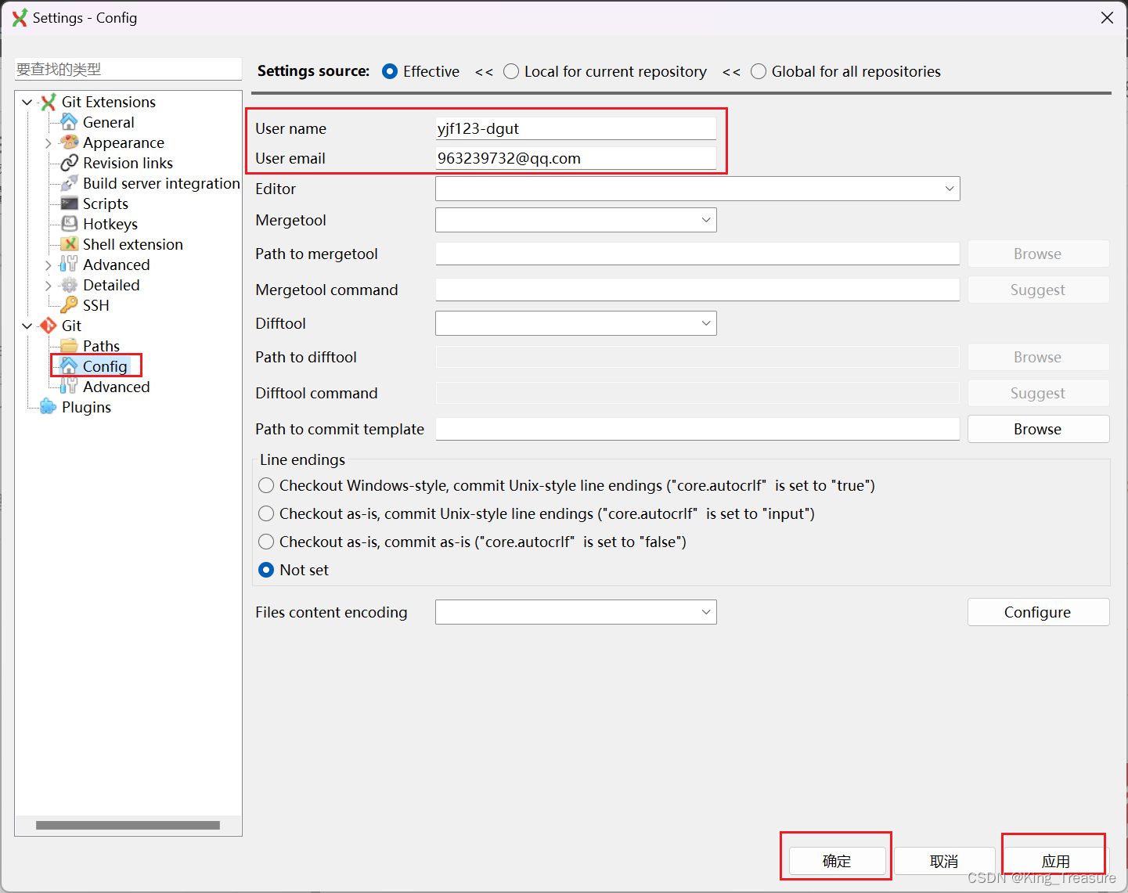Expand the Detailed tree node
Image resolution: width=1128 pixels, height=893 pixels.
(x=48, y=286)
